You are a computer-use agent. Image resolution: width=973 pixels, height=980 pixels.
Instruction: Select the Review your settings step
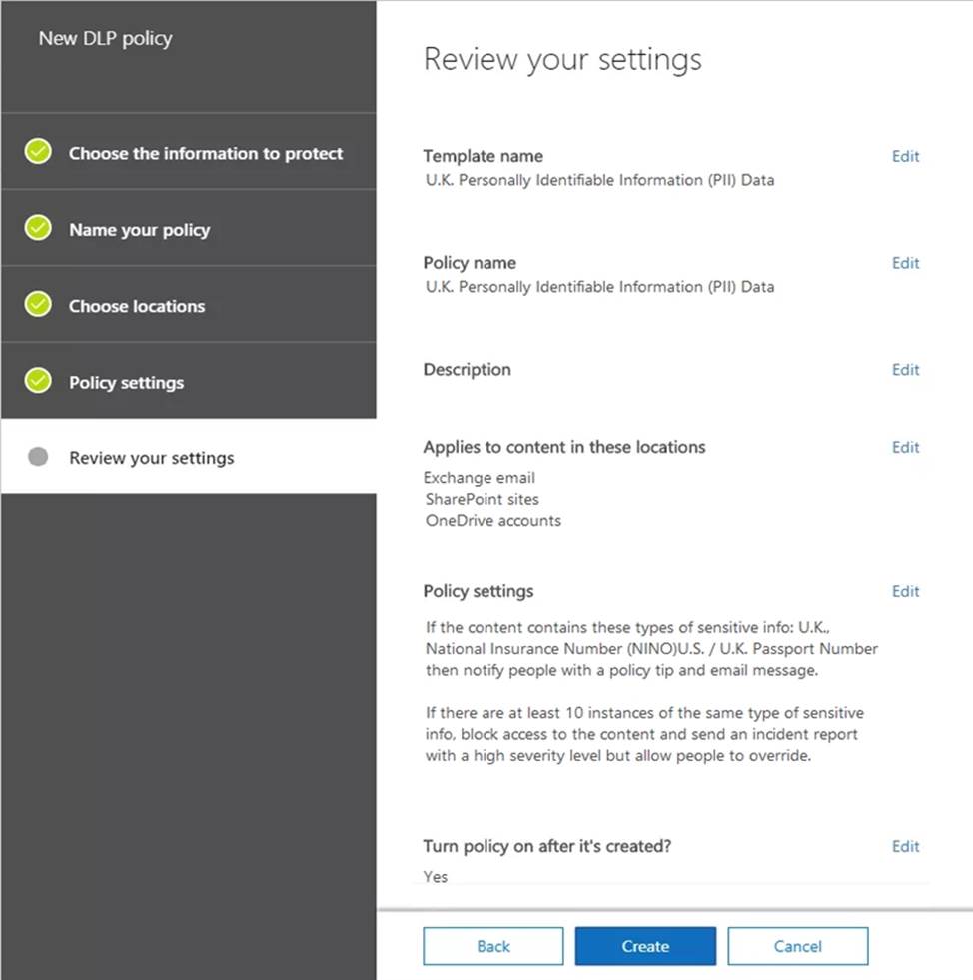pos(151,458)
